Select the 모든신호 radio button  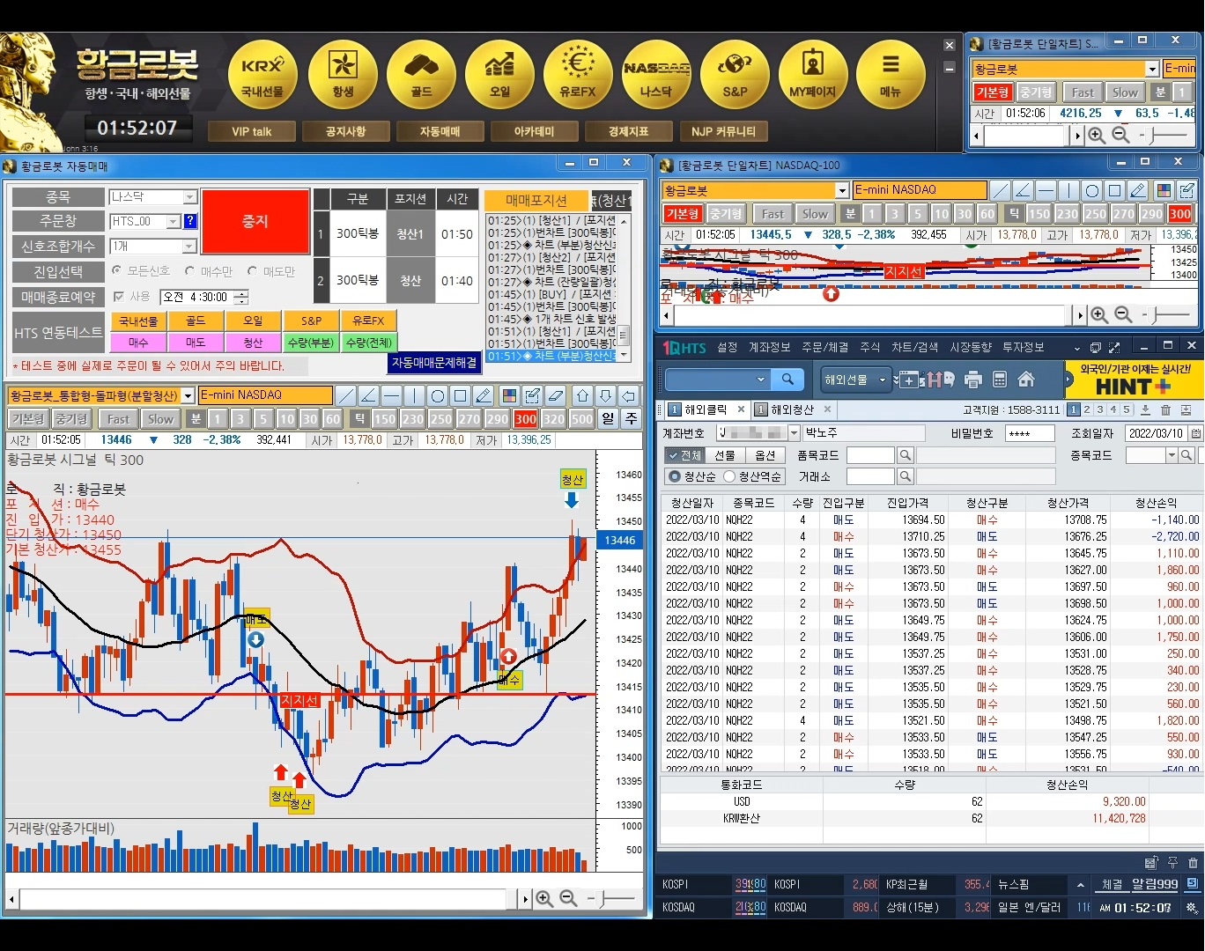click(117, 271)
